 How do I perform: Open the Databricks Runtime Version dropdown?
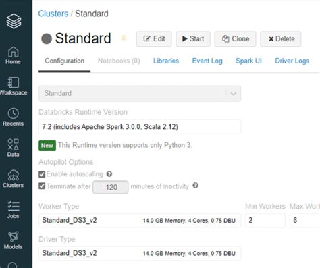tap(140, 127)
